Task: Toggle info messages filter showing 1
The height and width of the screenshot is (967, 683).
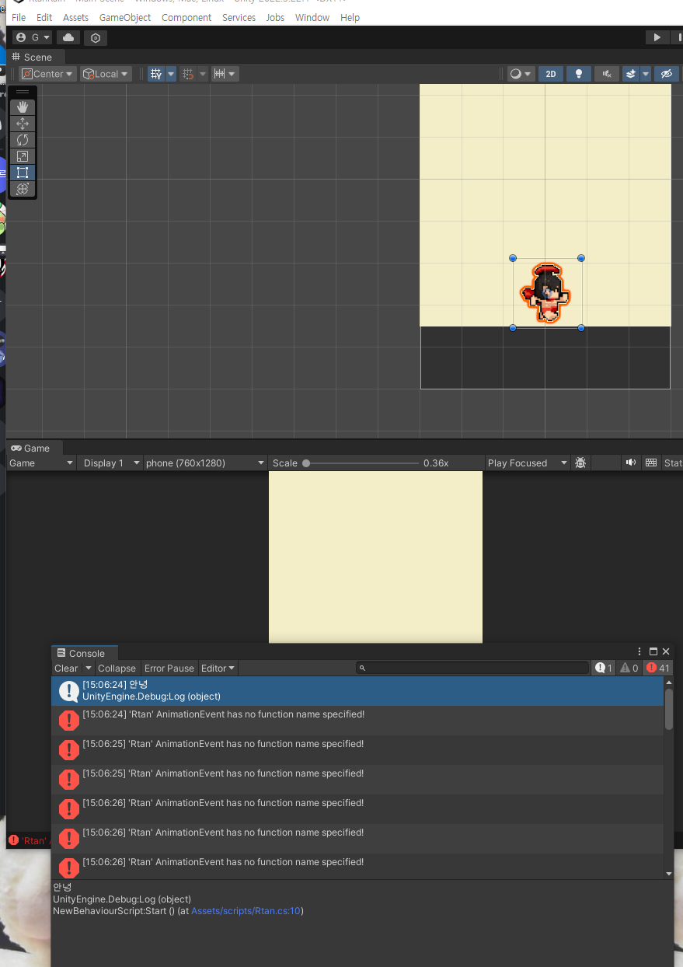Action: tap(604, 668)
